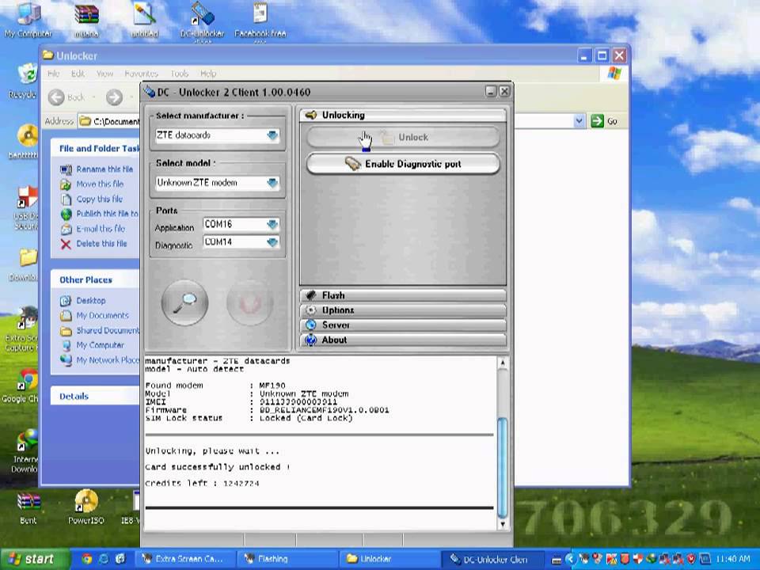Image resolution: width=760 pixels, height=570 pixels.
Task: Click the magnifier detect modem button
Action: [184, 302]
